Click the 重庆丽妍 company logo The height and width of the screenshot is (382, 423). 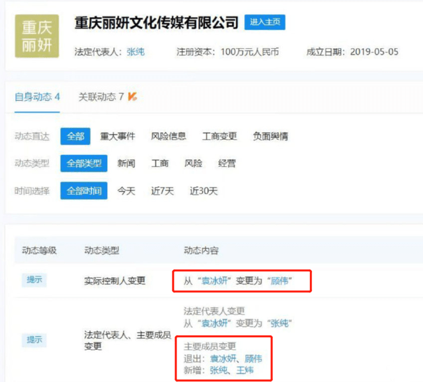pos(37,36)
